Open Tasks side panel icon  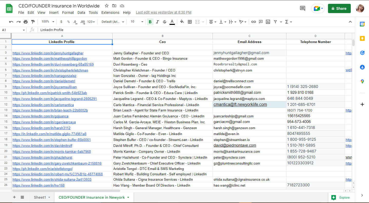click(362, 53)
